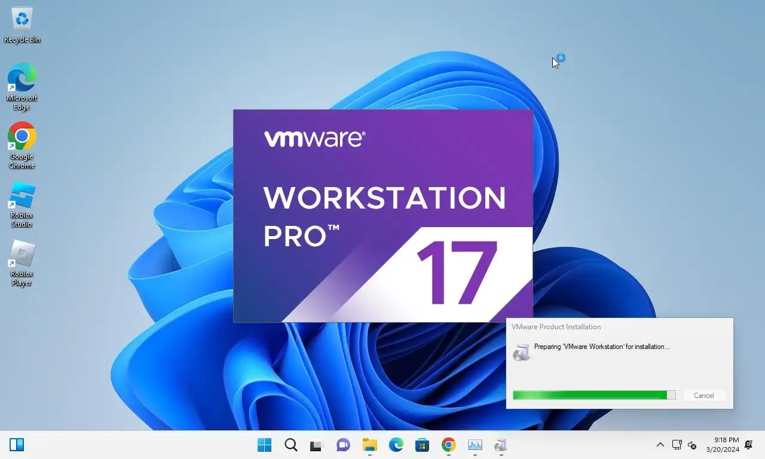This screenshot has height=459, width=765.
Task: Select the Roblox Player desktop shortcut
Action: point(22,263)
